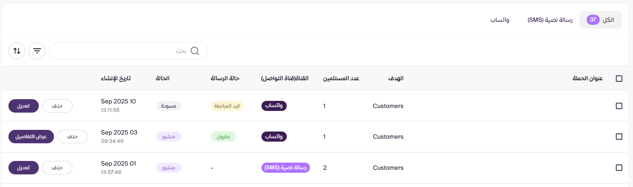Image resolution: width=633 pixels, height=187 pixels.
Task: Click the purple رسالة نصية (SMS) channel badge
Action: (286, 168)
